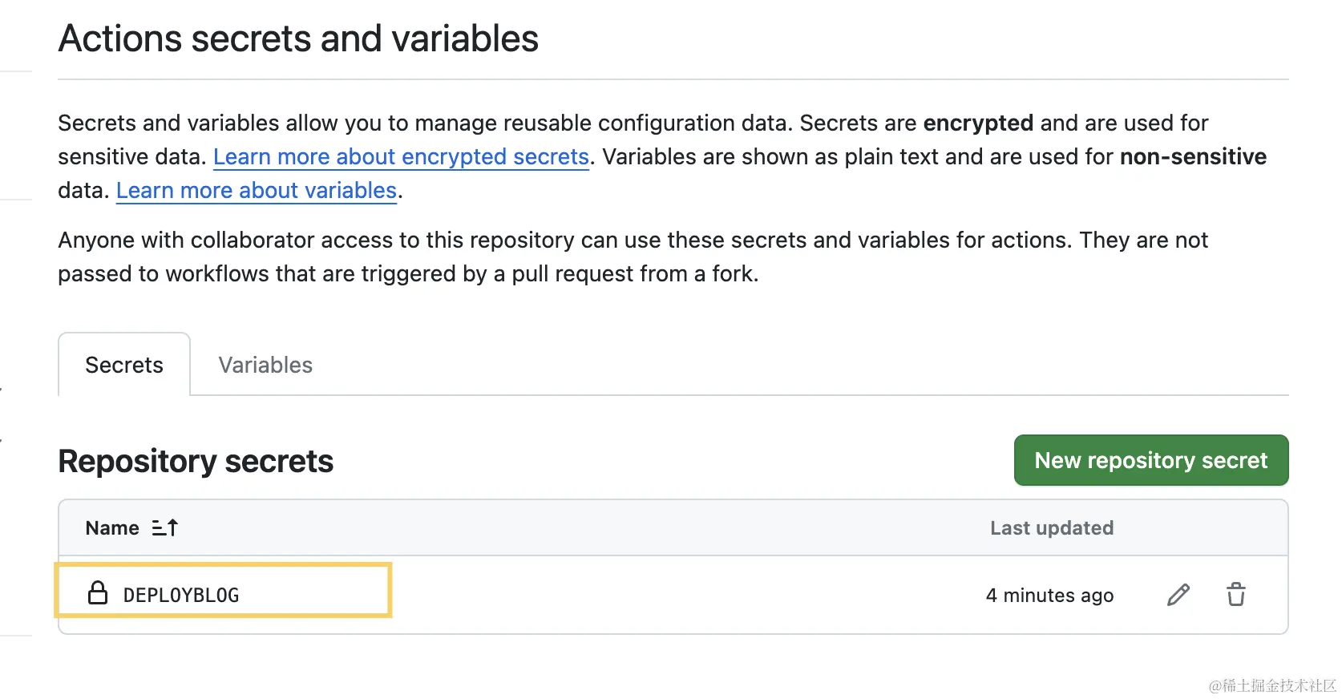Click the bold non-sensitive text
The height and width of the screenshot is (699, 1342).
(x=1193, y=156)
